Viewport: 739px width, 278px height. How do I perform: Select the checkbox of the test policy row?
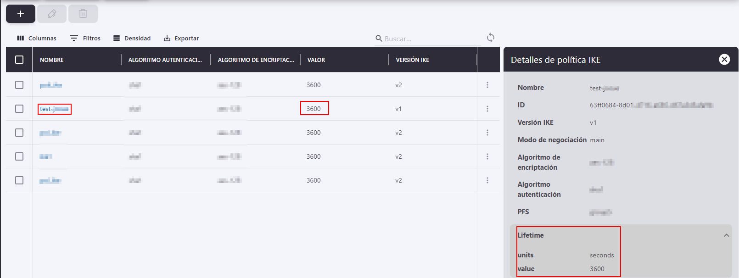(19, 109)
